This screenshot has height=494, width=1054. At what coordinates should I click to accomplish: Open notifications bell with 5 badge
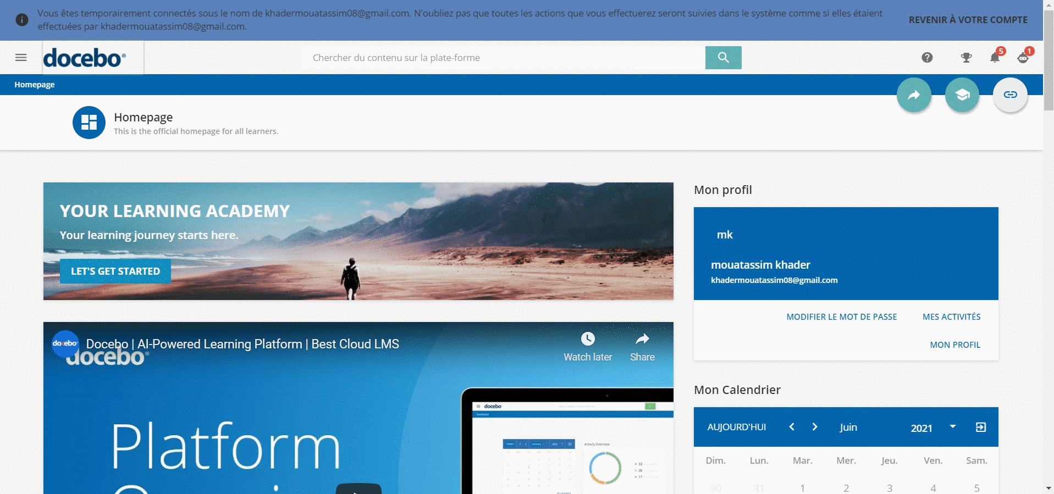[996, 57]
